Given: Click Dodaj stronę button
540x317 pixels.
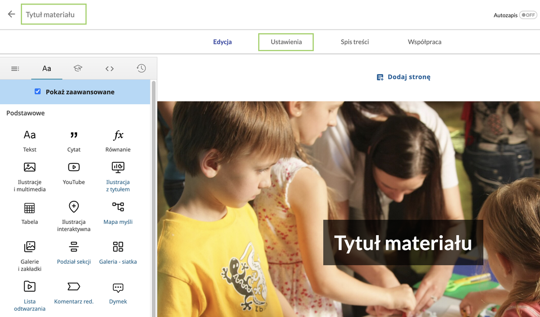Looking at the screenshot, I should pyautogui.click(x=404, y=77).
